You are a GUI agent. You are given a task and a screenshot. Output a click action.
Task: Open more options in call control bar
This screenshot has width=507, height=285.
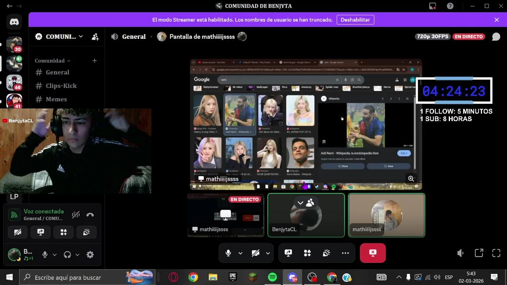(x=345, y=253)
